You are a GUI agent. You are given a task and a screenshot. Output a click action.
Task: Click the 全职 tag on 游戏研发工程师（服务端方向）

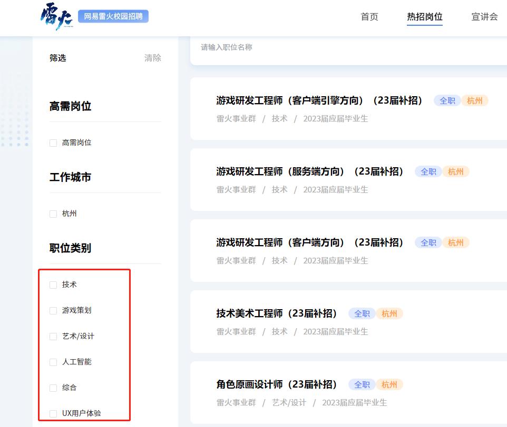[x=428, y=171]
